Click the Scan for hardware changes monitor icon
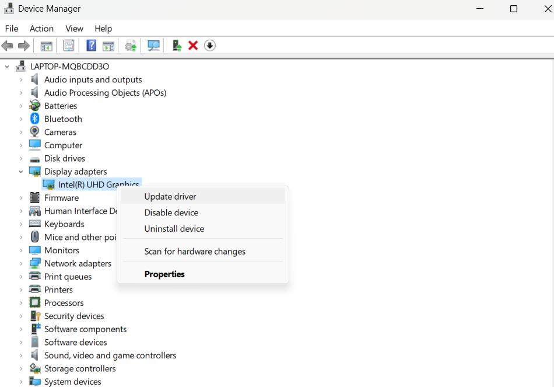 click(154, 46)
